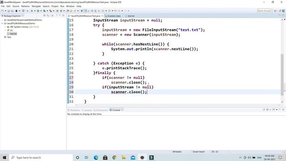Switch to the test.txt editor tab
The width and height of the screenshot is (286, 161).
pos(130,16)
